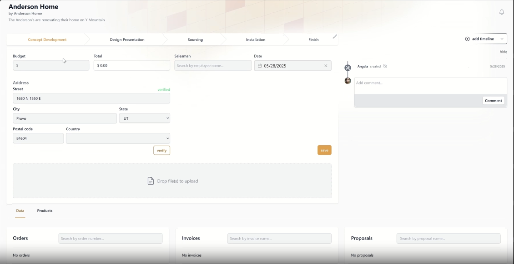Toggle visibility eye icon next to Angela created
The width and height of the screenshot is (514, 264).
(385, 66)
